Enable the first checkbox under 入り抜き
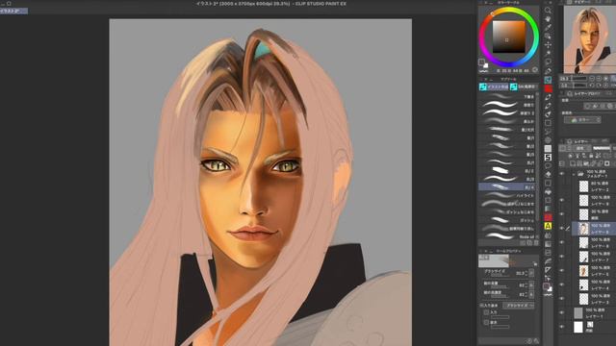616x346 pixels. [x=486, y=312]
